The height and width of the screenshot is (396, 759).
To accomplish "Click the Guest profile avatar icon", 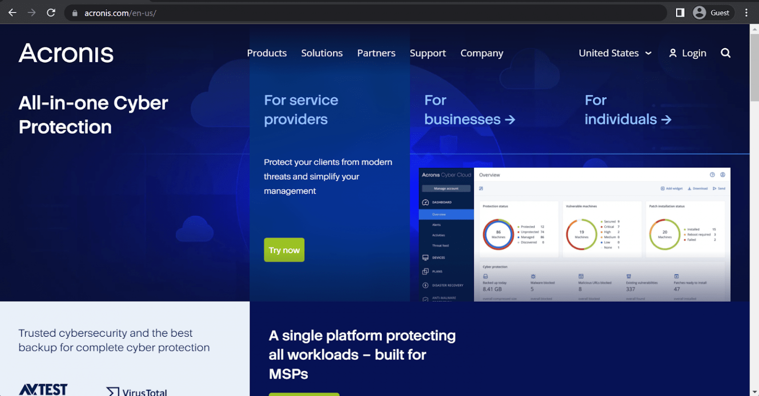I will pyautogui.click(x=699, y=13).
